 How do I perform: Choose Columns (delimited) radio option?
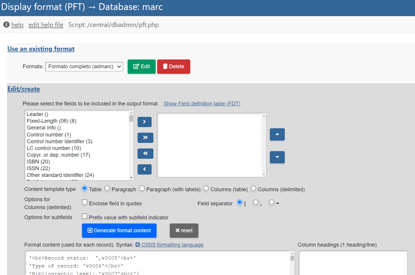tap(253, 188)
